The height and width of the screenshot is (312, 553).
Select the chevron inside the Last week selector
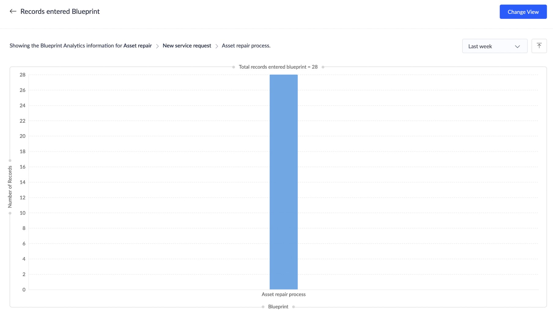517,46
